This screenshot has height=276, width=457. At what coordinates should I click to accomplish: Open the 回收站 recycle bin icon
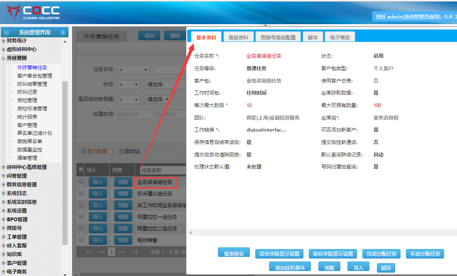pyautogui.click(x=121, y=151)
